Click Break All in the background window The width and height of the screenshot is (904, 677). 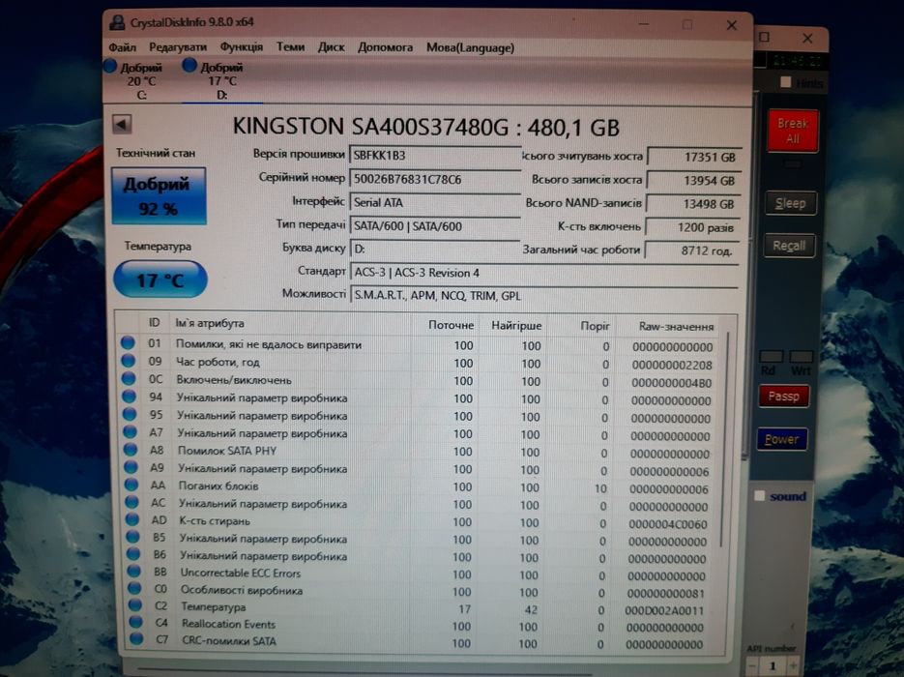pyautogui.click(x=793, y=131)
